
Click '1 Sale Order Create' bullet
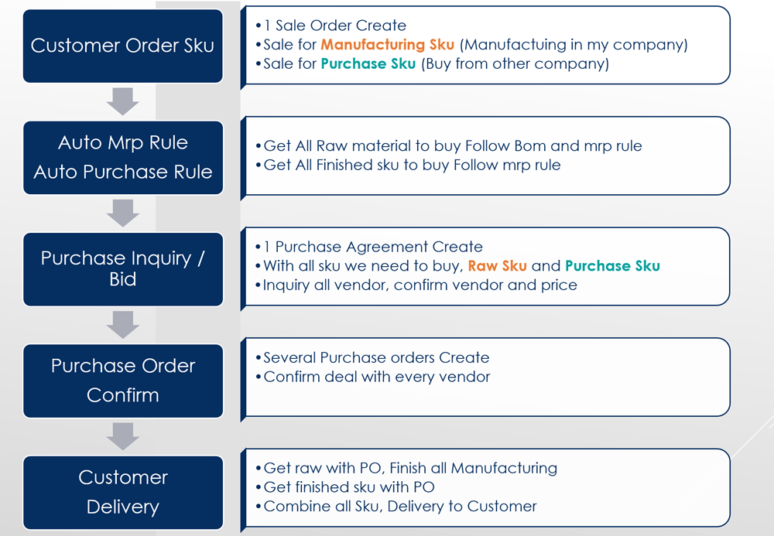(330, 26)
